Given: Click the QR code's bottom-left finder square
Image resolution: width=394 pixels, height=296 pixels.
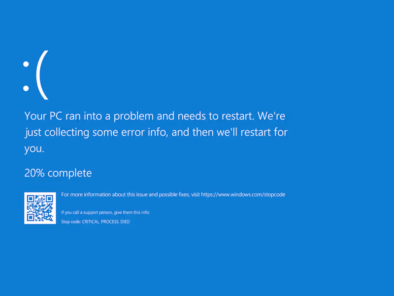Looking at the screenshot, I should pyautogui.click(x=31, y=217).
